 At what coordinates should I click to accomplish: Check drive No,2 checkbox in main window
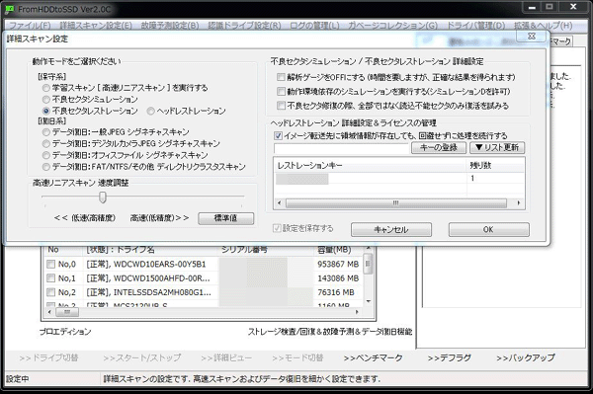[x=50, y=292]
